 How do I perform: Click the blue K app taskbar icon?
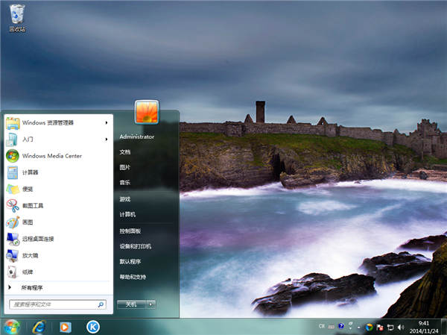(x=93, y=326)
